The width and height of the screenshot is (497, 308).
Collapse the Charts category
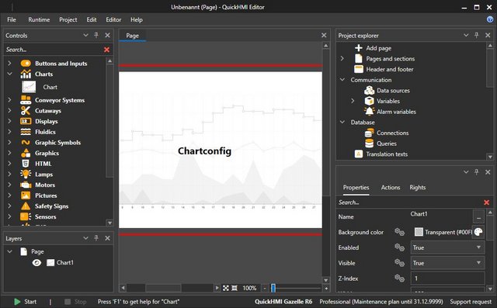[9, 74]
